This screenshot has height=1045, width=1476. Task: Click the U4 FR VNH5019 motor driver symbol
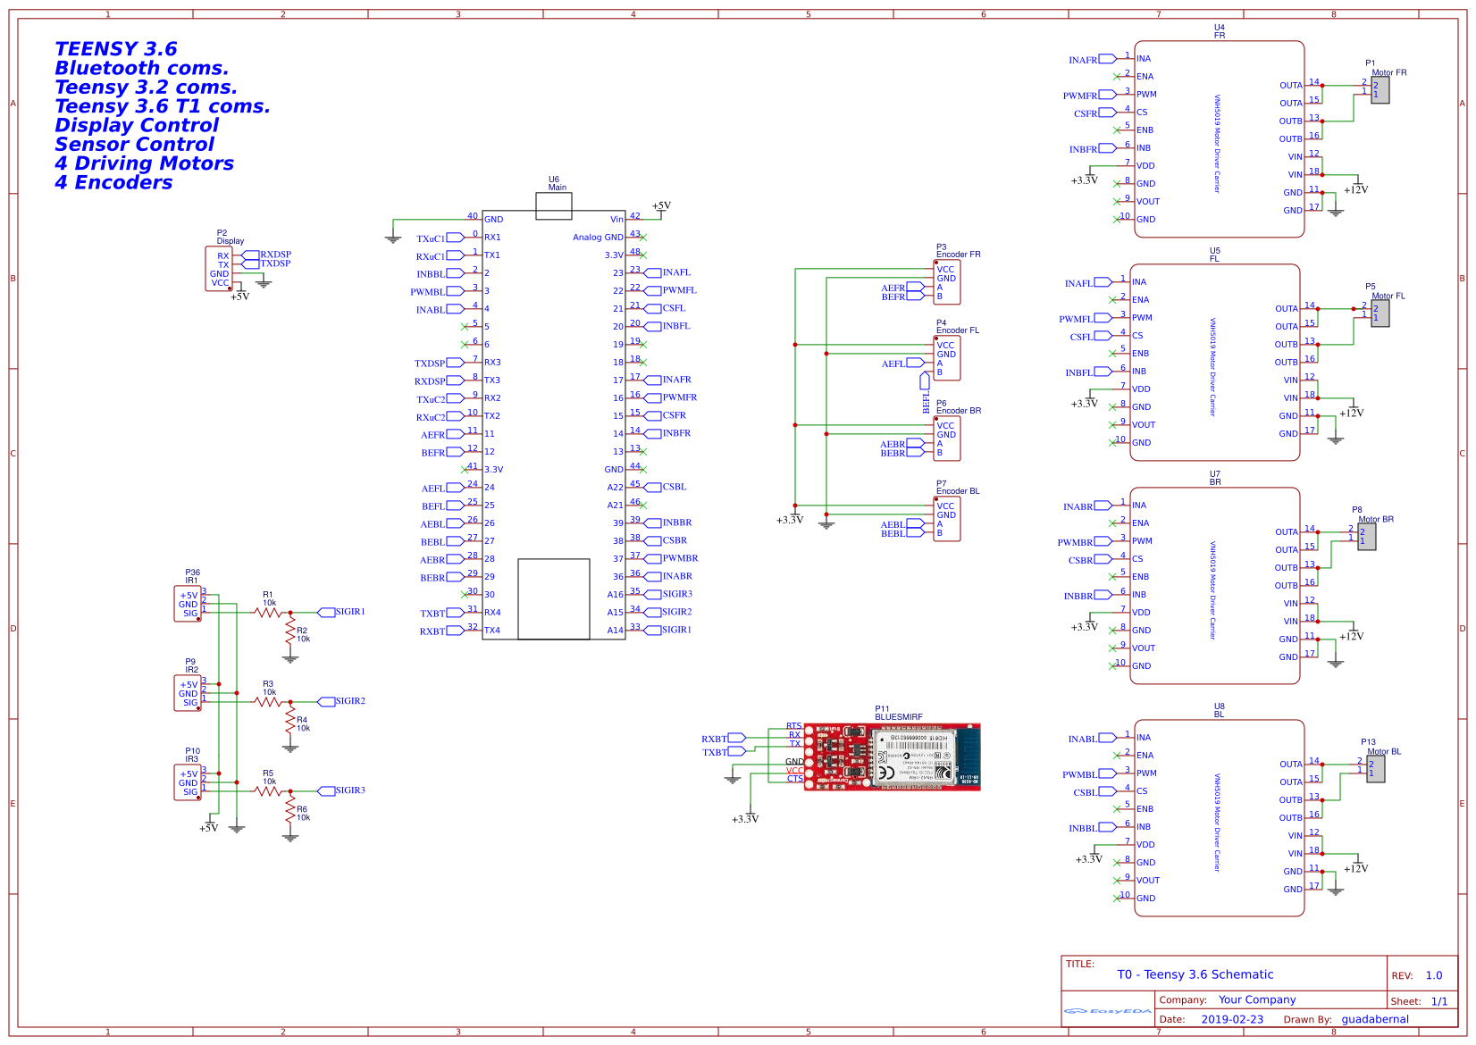tap(1220, 138)
